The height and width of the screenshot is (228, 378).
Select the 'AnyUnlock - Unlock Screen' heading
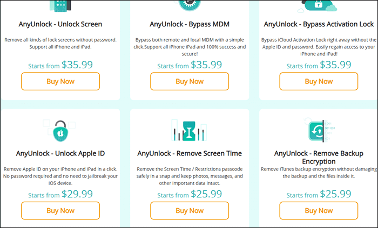click(60, 24)
